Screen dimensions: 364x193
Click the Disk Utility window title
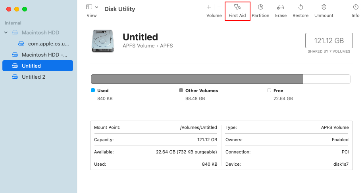[119, 9]
